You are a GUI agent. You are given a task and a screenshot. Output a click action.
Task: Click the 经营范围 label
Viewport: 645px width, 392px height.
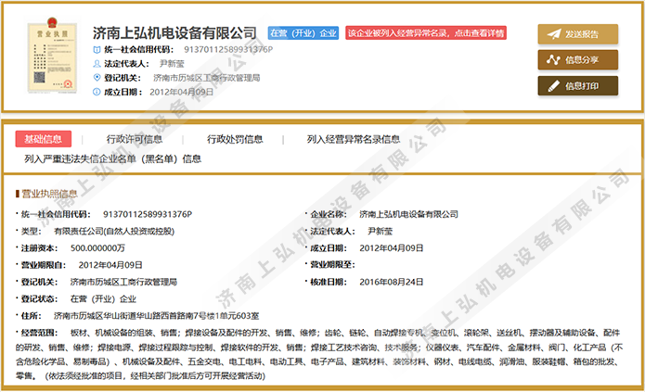tap(39, 333)
